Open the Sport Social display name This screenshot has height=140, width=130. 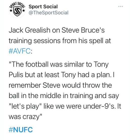[43, 7]
